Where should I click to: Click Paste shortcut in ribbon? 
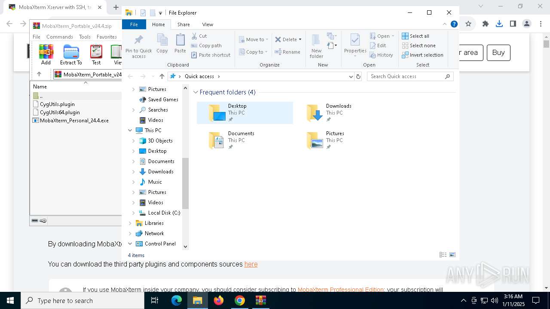211,55
